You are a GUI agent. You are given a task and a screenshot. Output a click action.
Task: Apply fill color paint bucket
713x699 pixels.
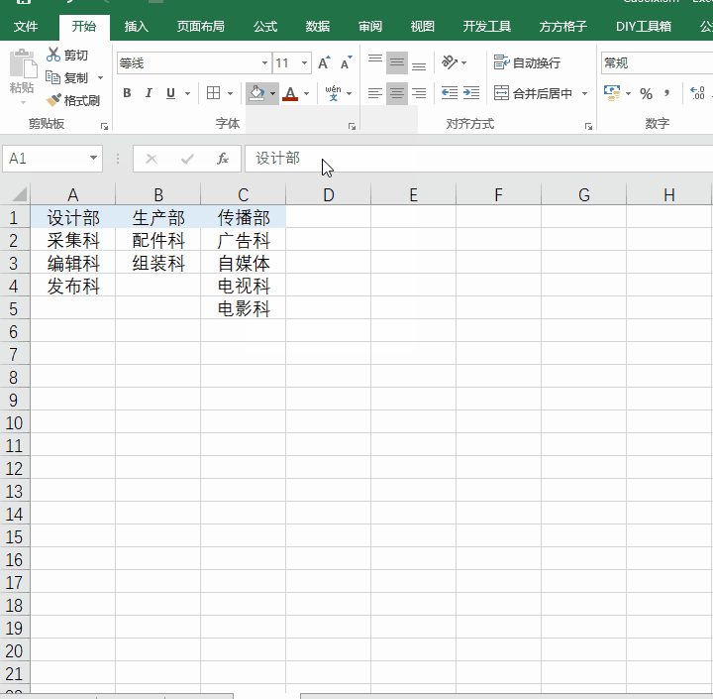click(256, 93)
